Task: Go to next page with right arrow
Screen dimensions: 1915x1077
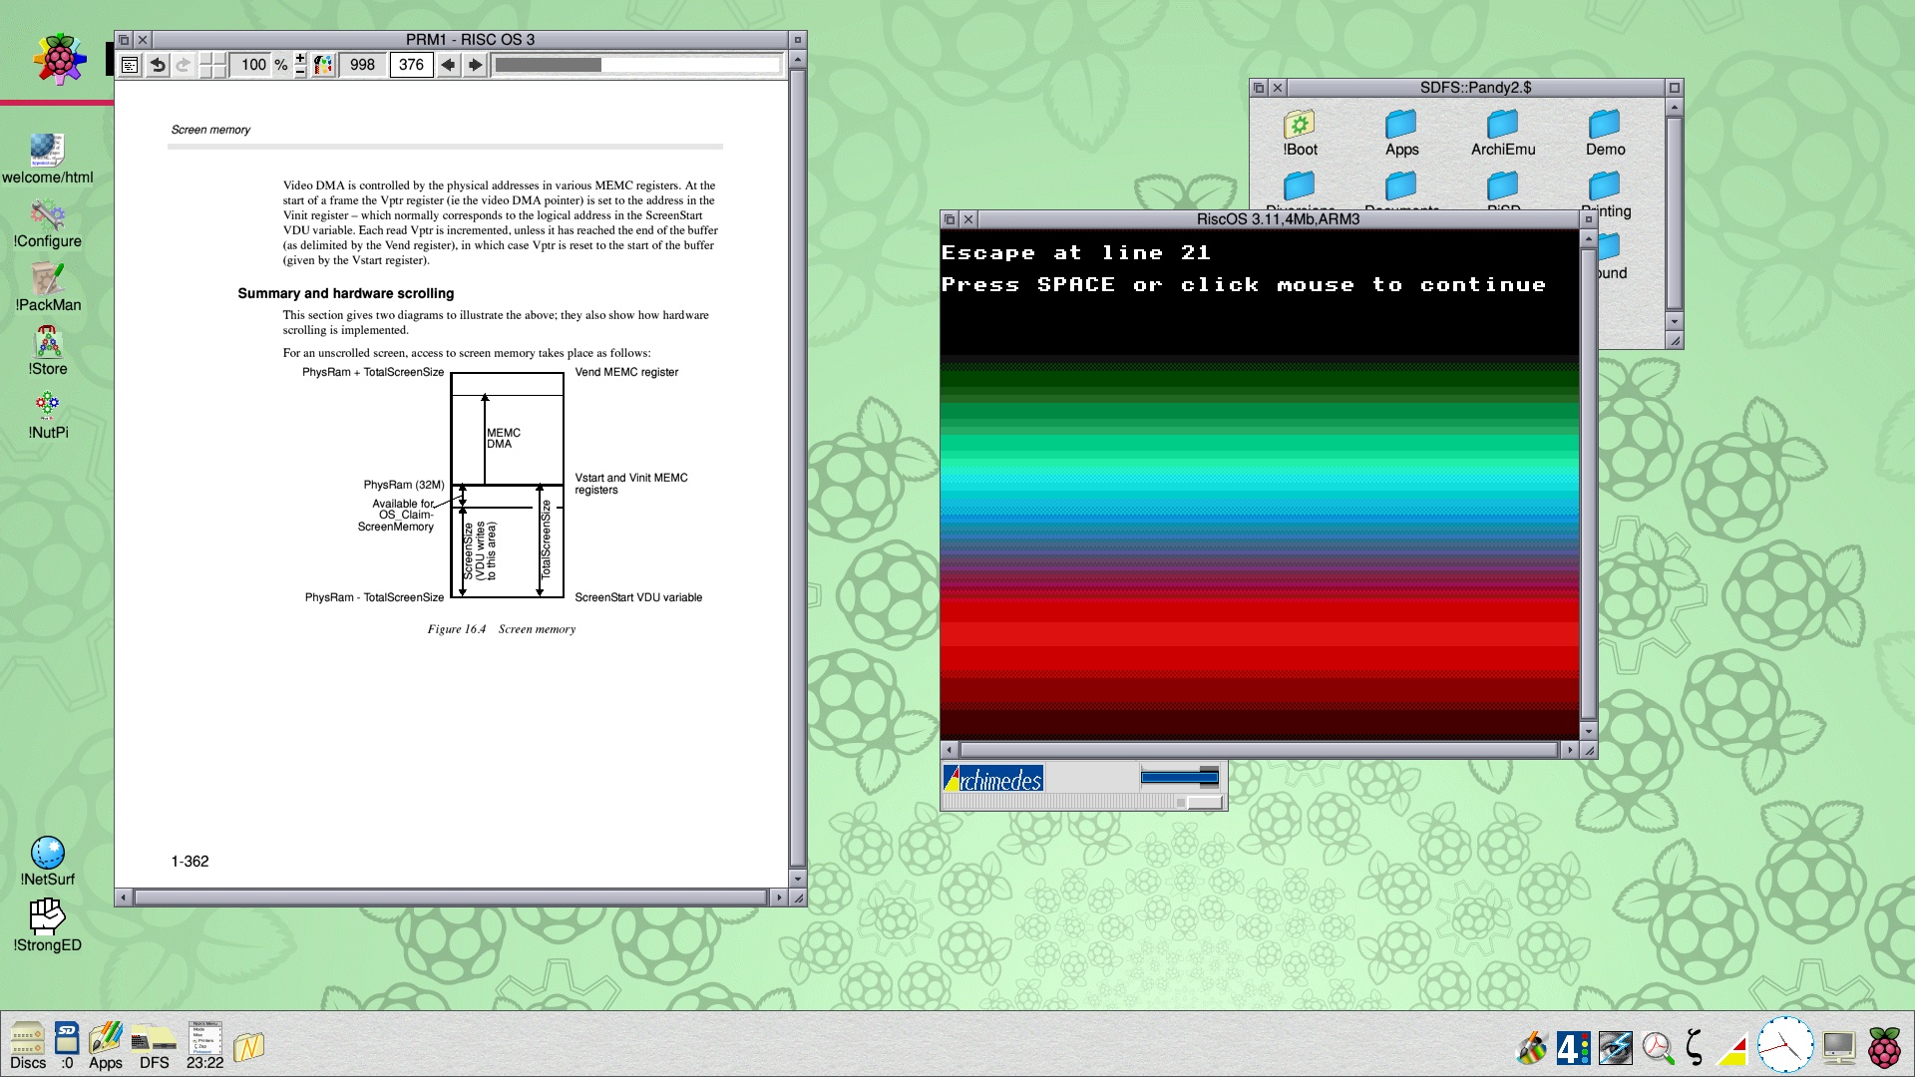Action: (475, 65)
